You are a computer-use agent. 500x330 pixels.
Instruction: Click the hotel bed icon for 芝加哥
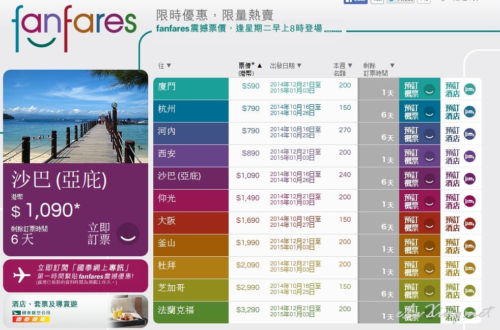pos(469,291)
